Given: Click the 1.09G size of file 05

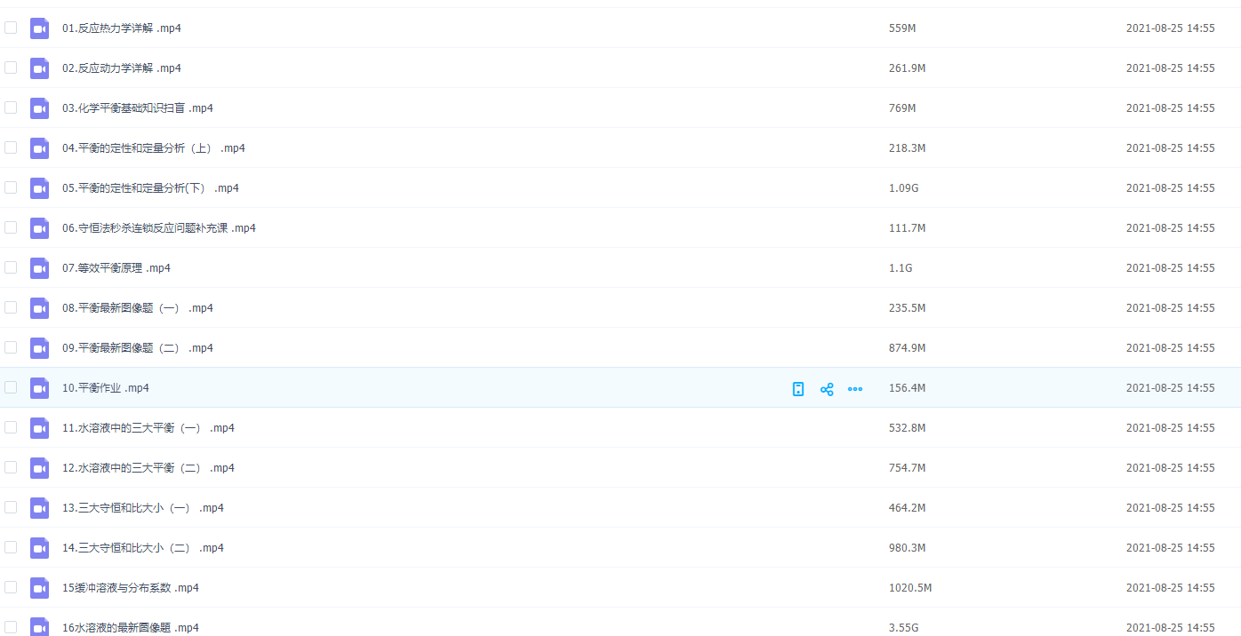Looking at the screenshot, I should 904,188.
